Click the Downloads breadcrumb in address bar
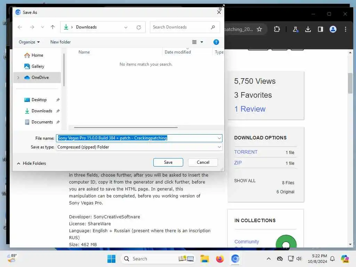 (x=86, y=27)
